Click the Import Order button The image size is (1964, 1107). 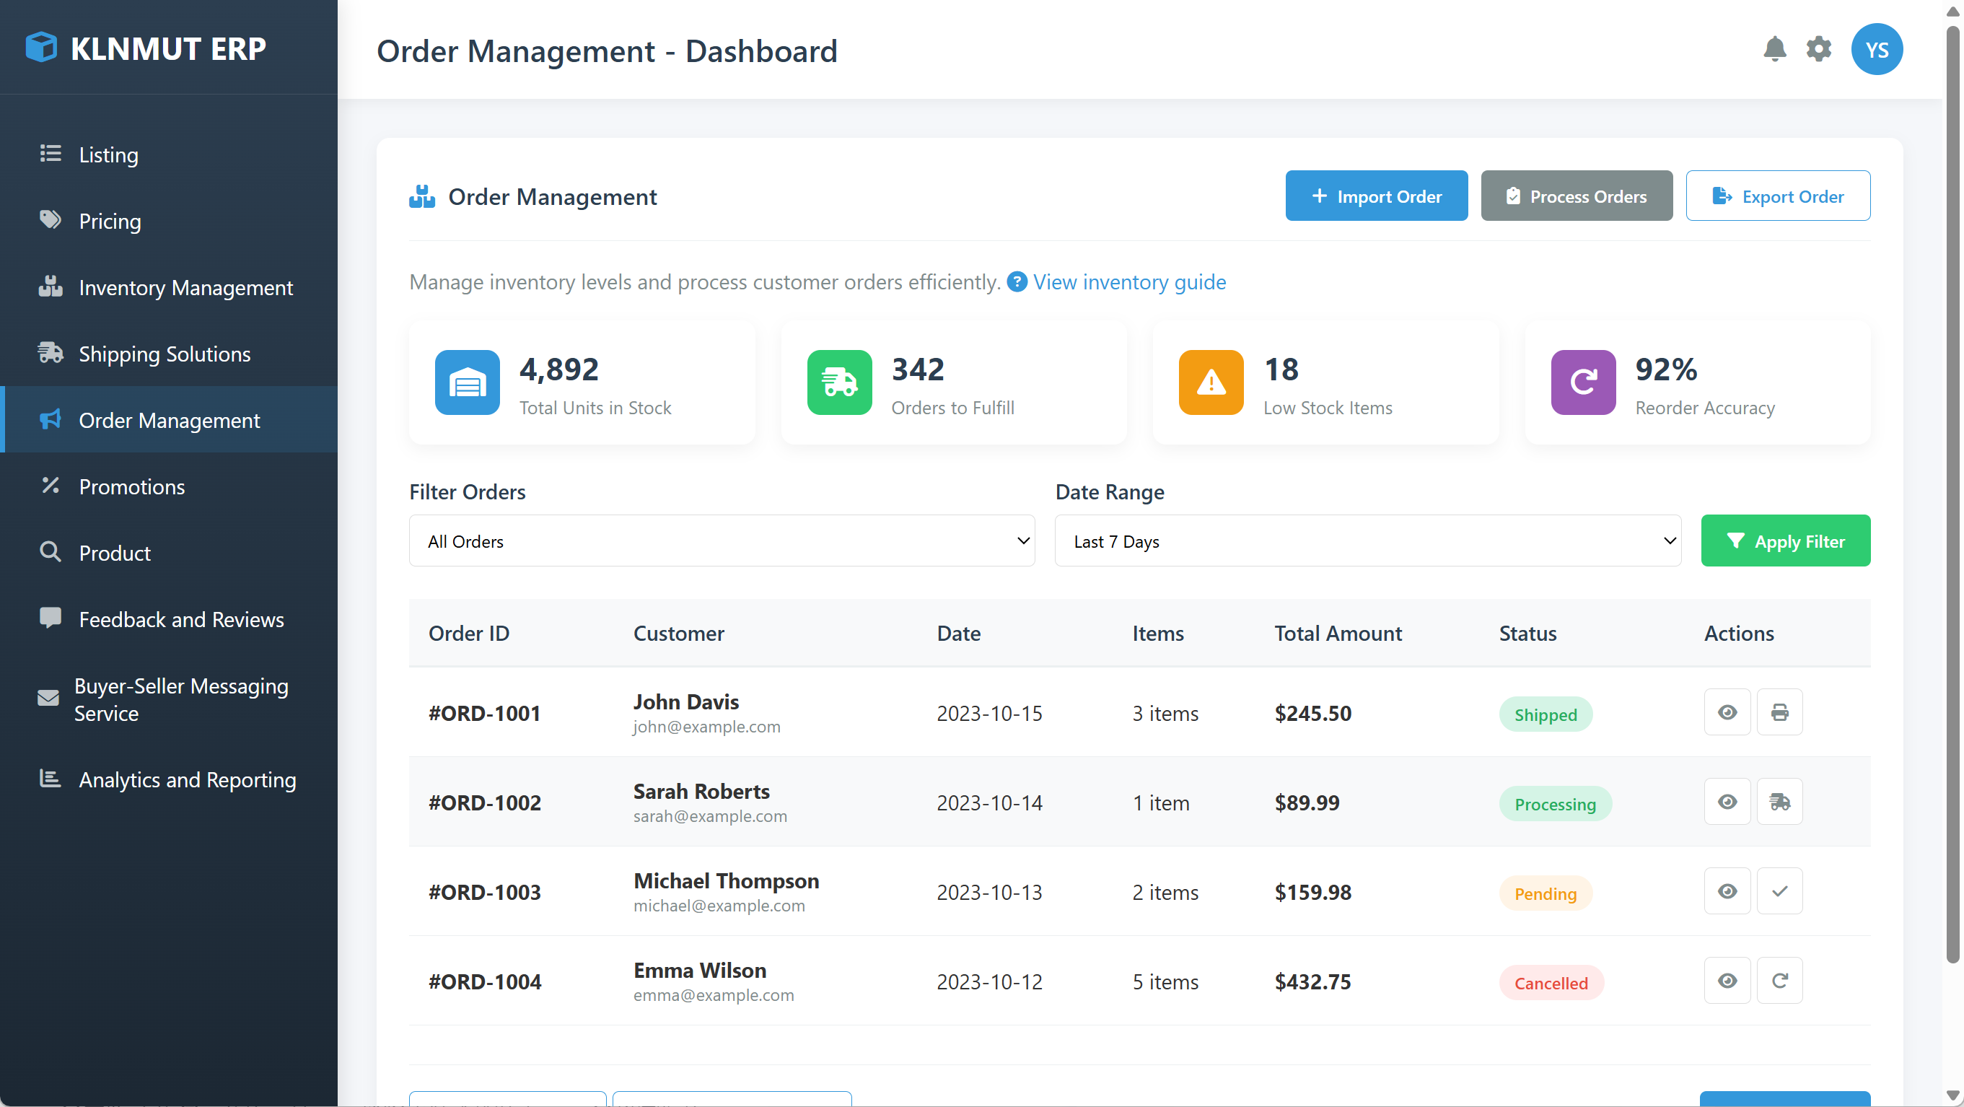pyautogui.click(x=1375, y=196)
